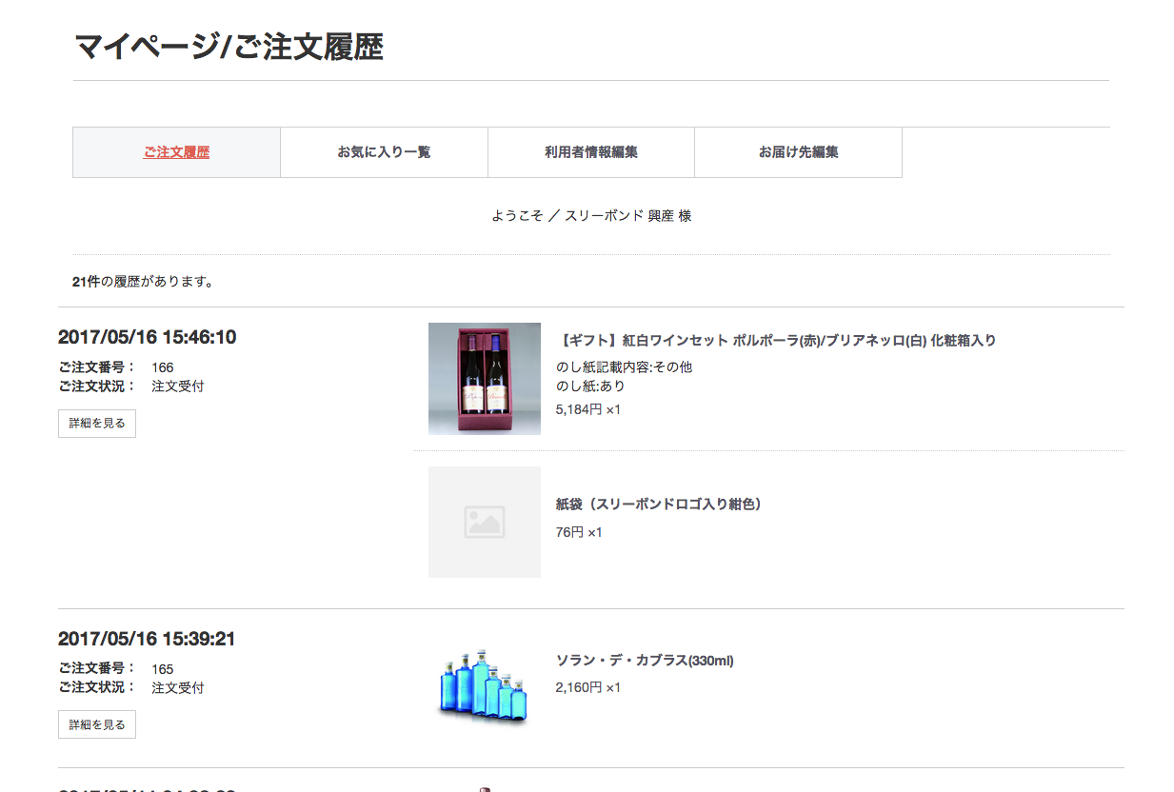Click the order number 166
Screen dimensions: 1174x792
point(163,367)
